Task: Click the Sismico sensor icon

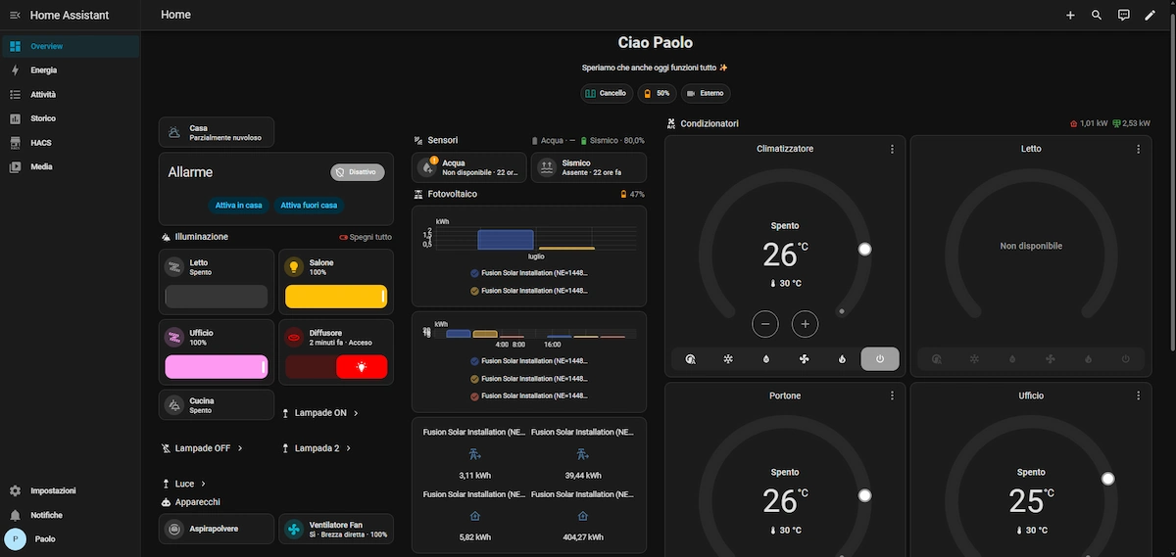Action: click(548, 167)
